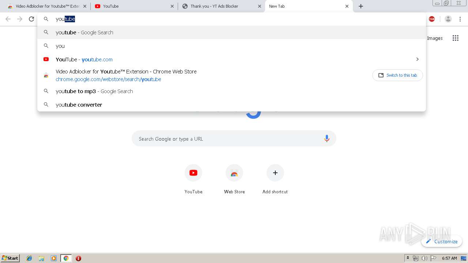Open the Windows Start menu
Screen dimensions: 468x263
pyautogui.click(x=10, y=258)
